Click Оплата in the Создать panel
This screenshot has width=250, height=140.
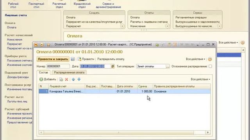[x=71, y=17]
